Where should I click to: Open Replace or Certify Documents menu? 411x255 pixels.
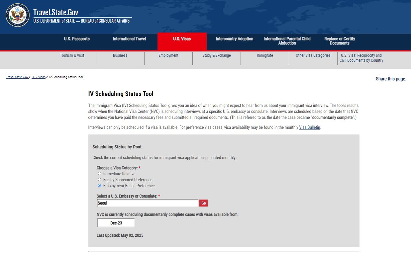(x=339, y=41)
